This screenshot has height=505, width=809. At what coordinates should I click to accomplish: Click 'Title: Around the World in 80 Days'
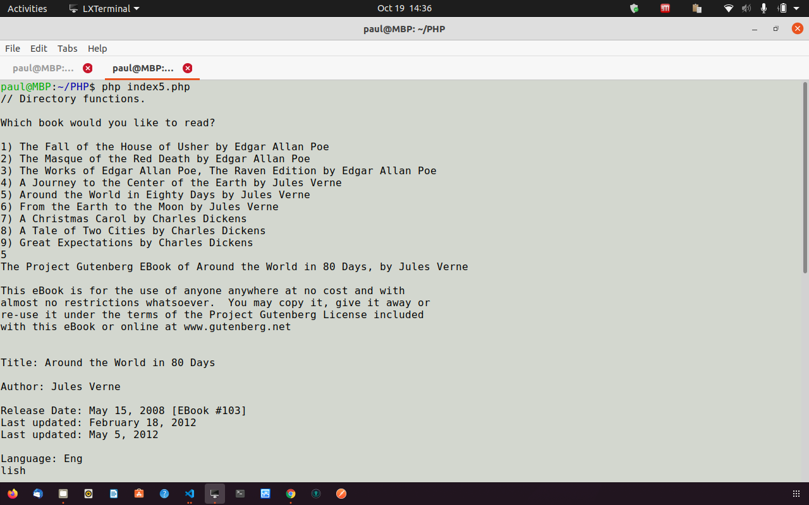point(108,363)
